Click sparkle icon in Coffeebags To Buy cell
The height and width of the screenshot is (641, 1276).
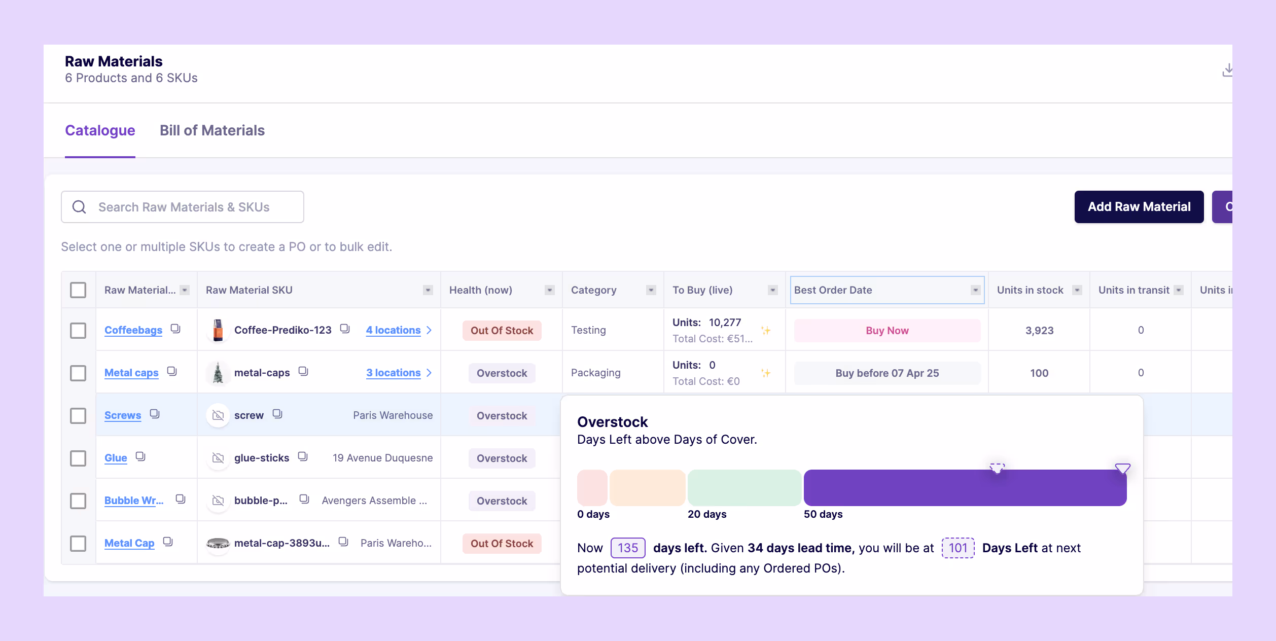766,331
